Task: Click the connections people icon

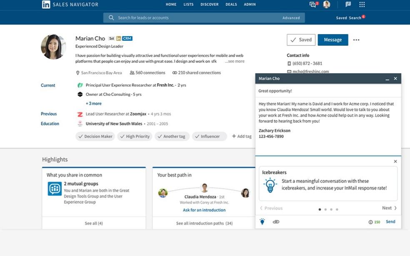Action: tap(132, 72)
